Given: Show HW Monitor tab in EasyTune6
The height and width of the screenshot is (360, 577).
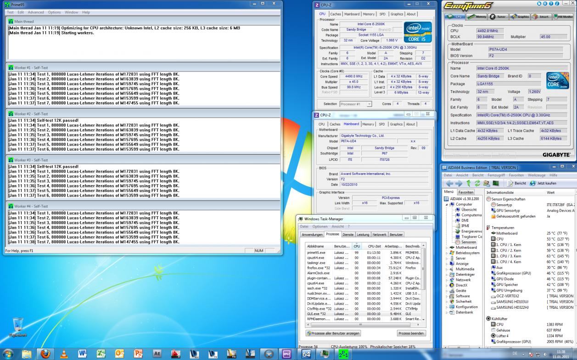Looking at the screenshot, I should coord(563,16).
